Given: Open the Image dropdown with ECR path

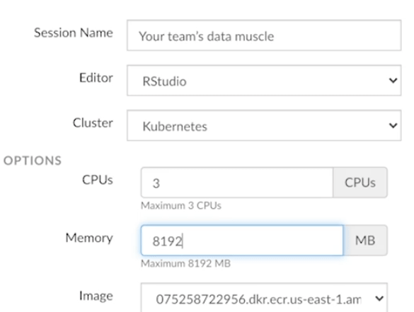Looking at the screenshot, I should click(264, 298).
